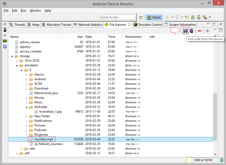Expand the Alarms folder
Viewport: 226px width, 165px height.
26,75
